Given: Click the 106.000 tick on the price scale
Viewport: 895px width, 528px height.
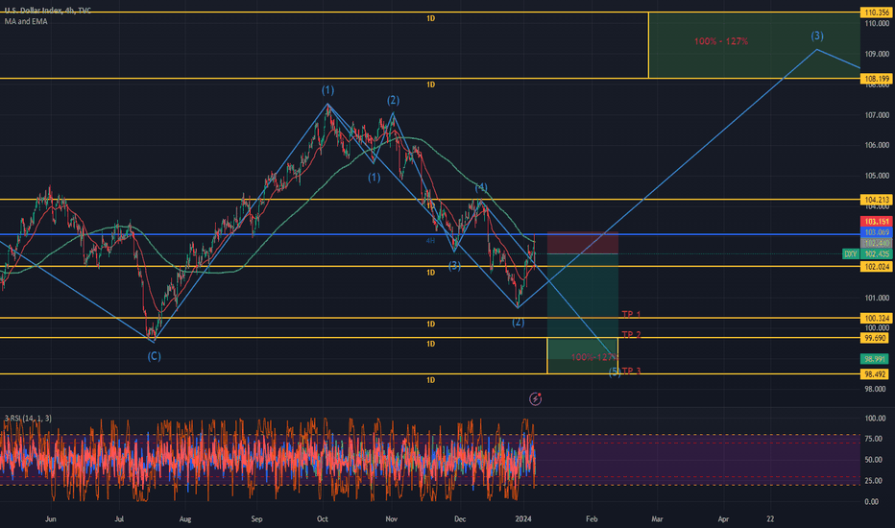Looking at the screenshot, I should (x=877, y=145).
